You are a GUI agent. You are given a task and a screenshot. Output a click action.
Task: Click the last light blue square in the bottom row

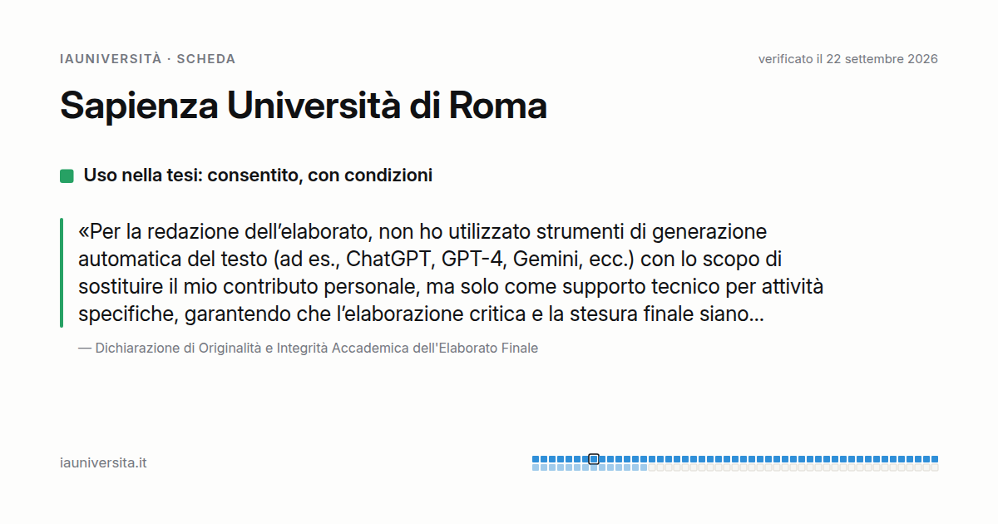pyautogui.click(x=644, y=467)
